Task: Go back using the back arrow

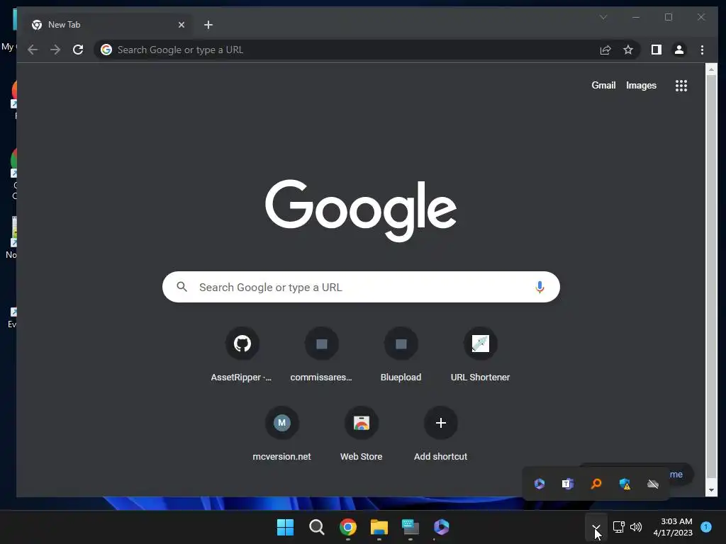Action: click(x=33, y=50)
